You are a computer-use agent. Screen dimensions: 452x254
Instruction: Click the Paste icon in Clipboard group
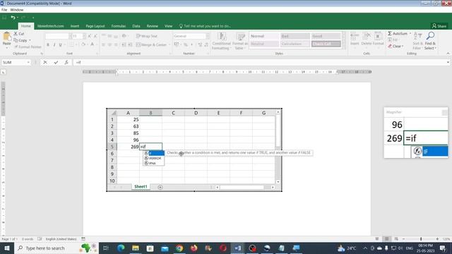point(6,37)
